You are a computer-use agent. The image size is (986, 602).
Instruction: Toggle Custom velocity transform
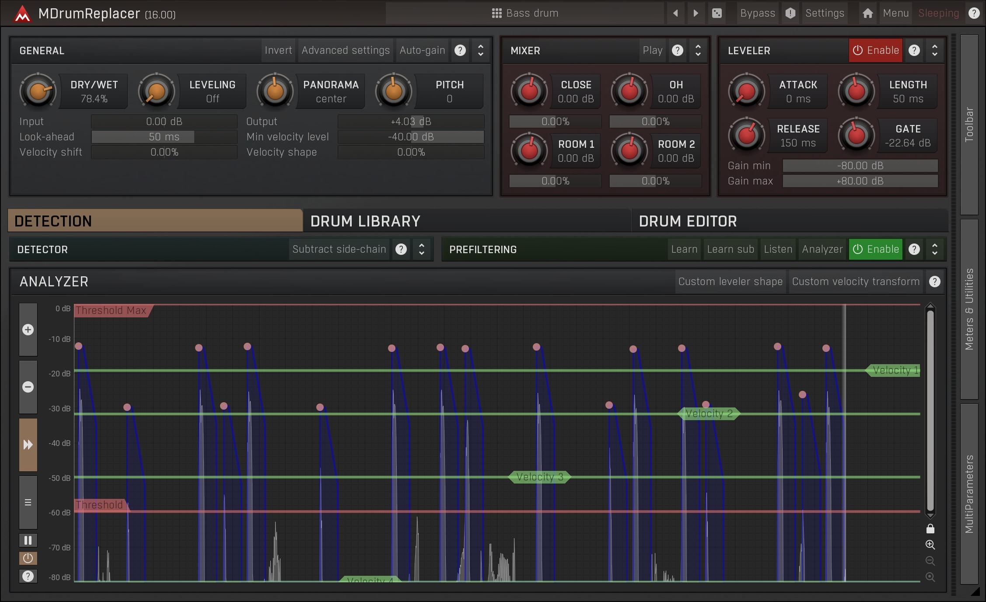tap(856, 282)
